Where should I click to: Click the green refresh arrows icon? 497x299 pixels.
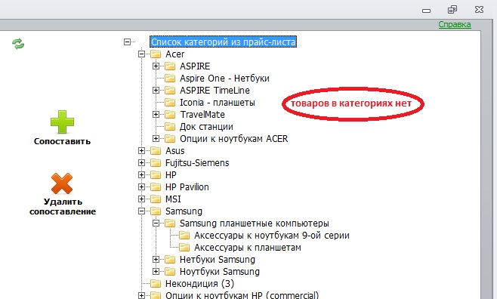(x=18, y=44)
